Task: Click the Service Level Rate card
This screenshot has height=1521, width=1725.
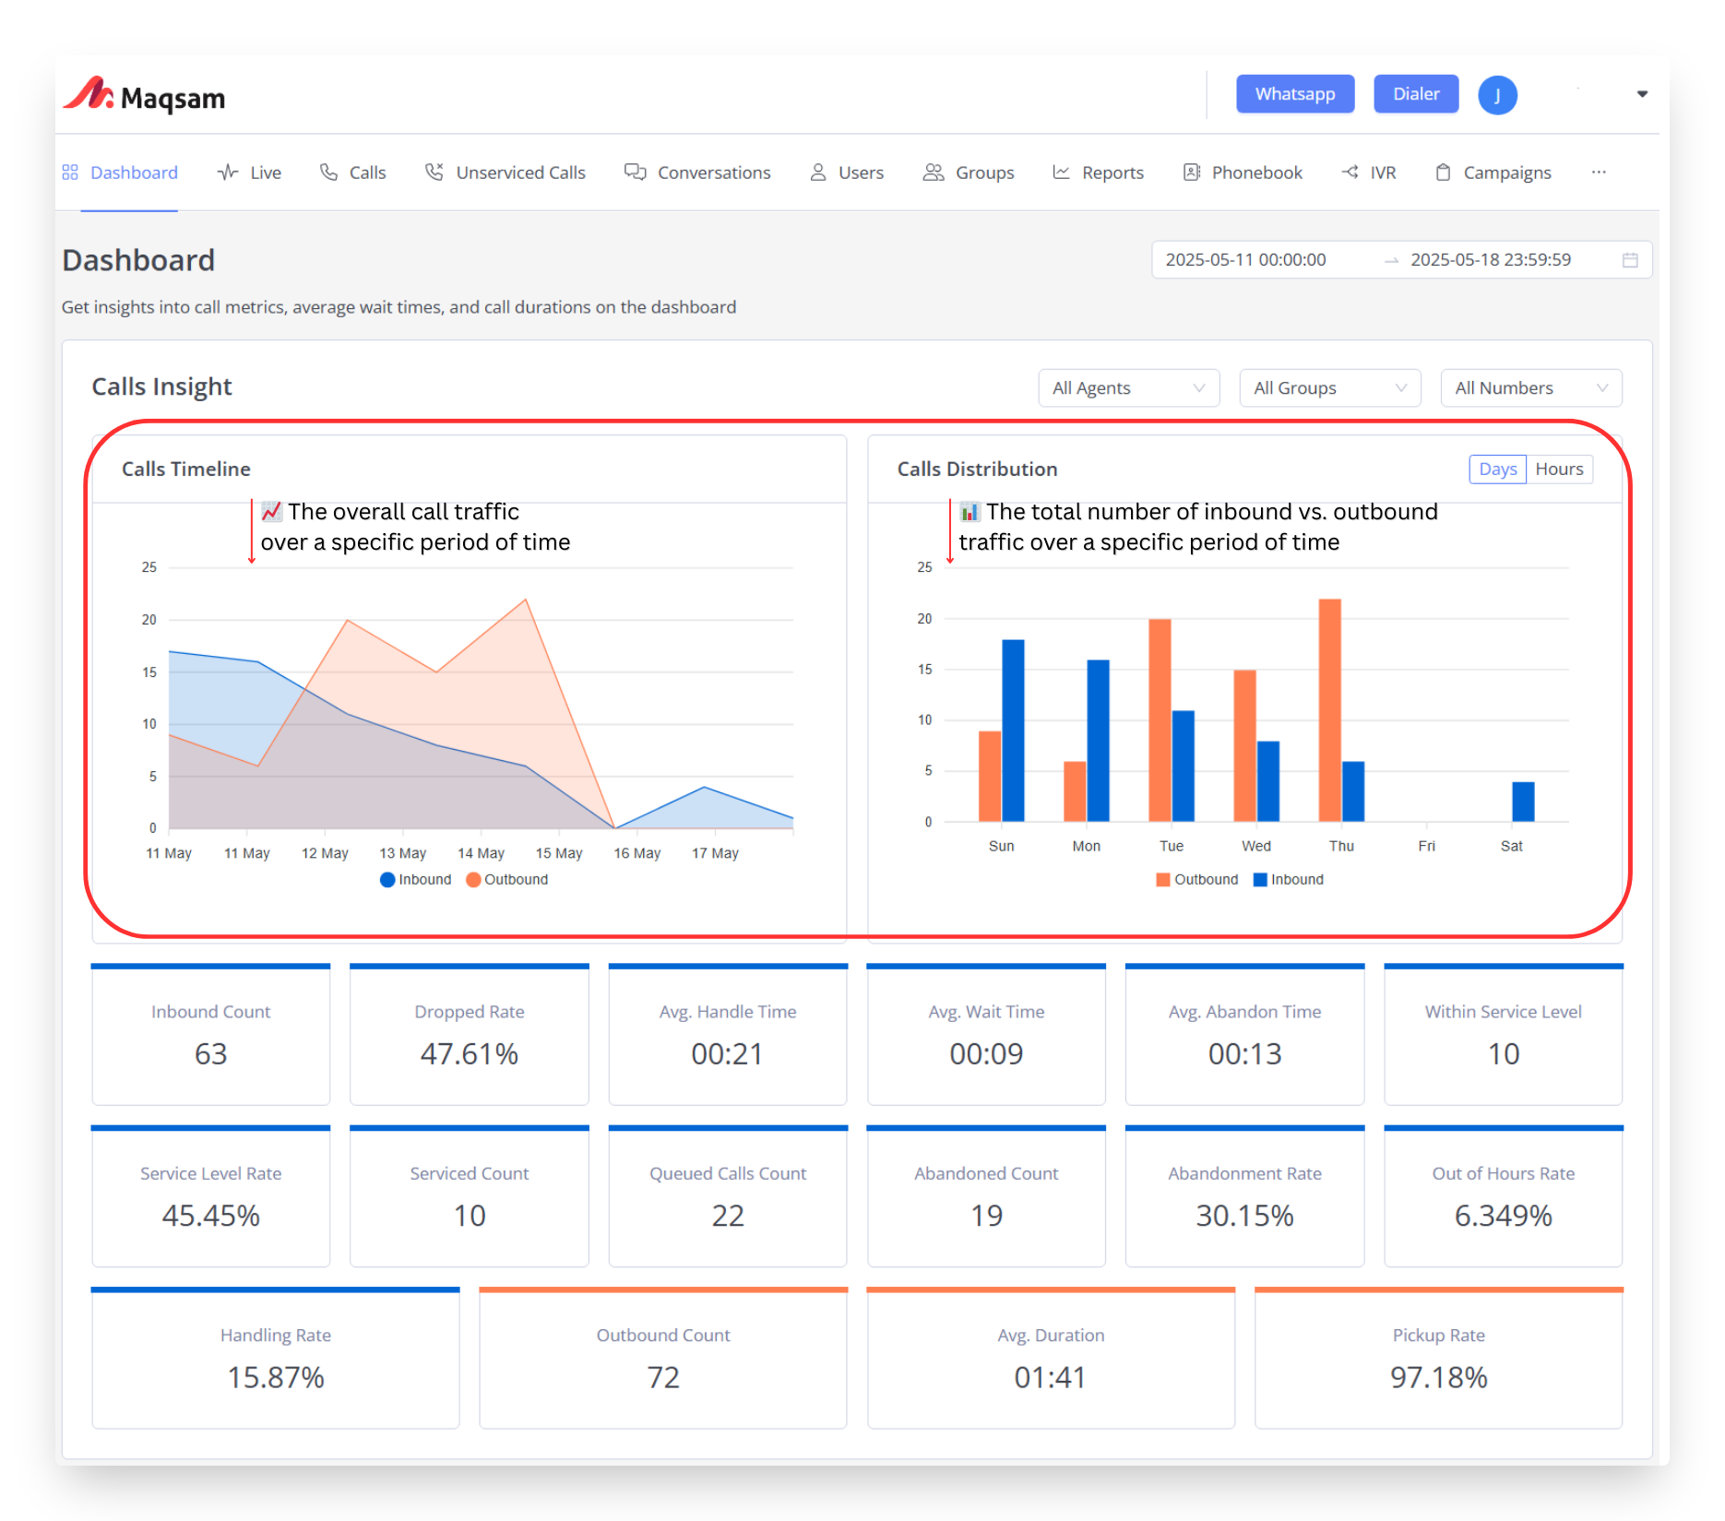Action: [211, 1196]
